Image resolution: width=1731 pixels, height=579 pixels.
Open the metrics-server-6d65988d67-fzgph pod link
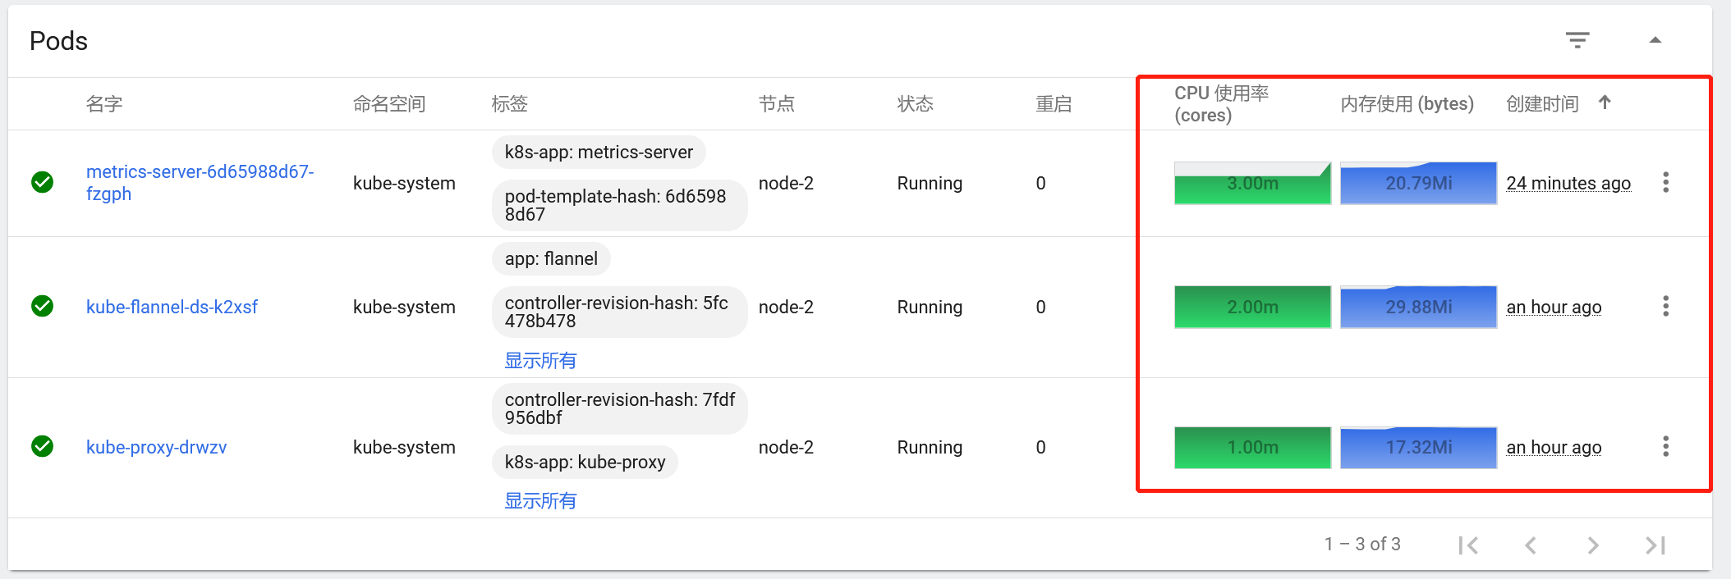(x=200, y=182)
